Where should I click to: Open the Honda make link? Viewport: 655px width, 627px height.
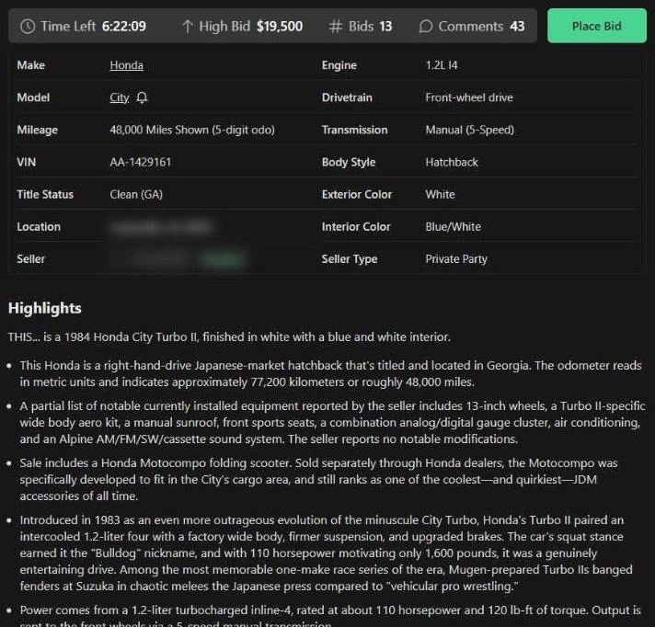click(126, 65)
